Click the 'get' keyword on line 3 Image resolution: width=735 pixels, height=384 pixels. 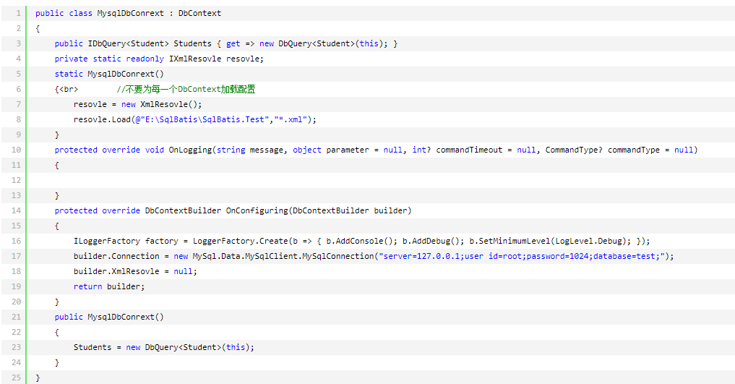(x=233, y=43)
